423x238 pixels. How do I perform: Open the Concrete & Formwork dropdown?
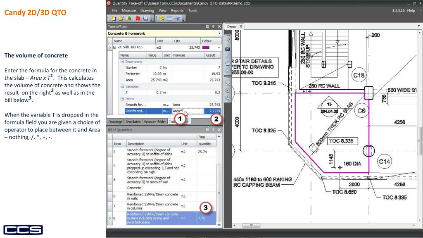point(219,33)
